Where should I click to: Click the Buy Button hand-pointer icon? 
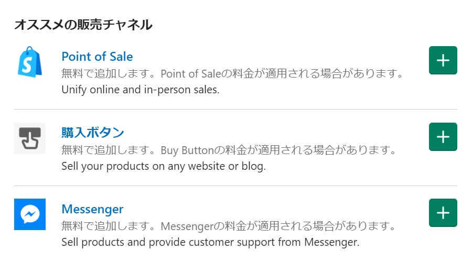[x=30, y=138]
